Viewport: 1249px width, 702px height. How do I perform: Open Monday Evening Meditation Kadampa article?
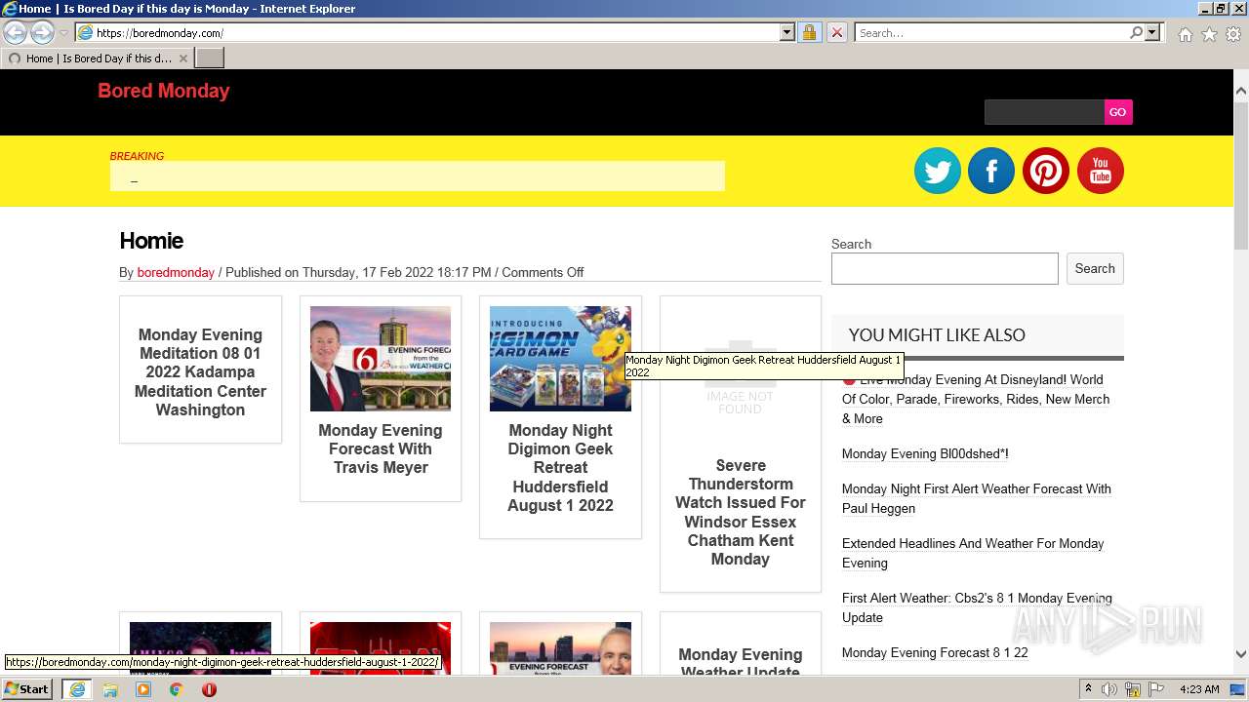click(x=200, y=372)
